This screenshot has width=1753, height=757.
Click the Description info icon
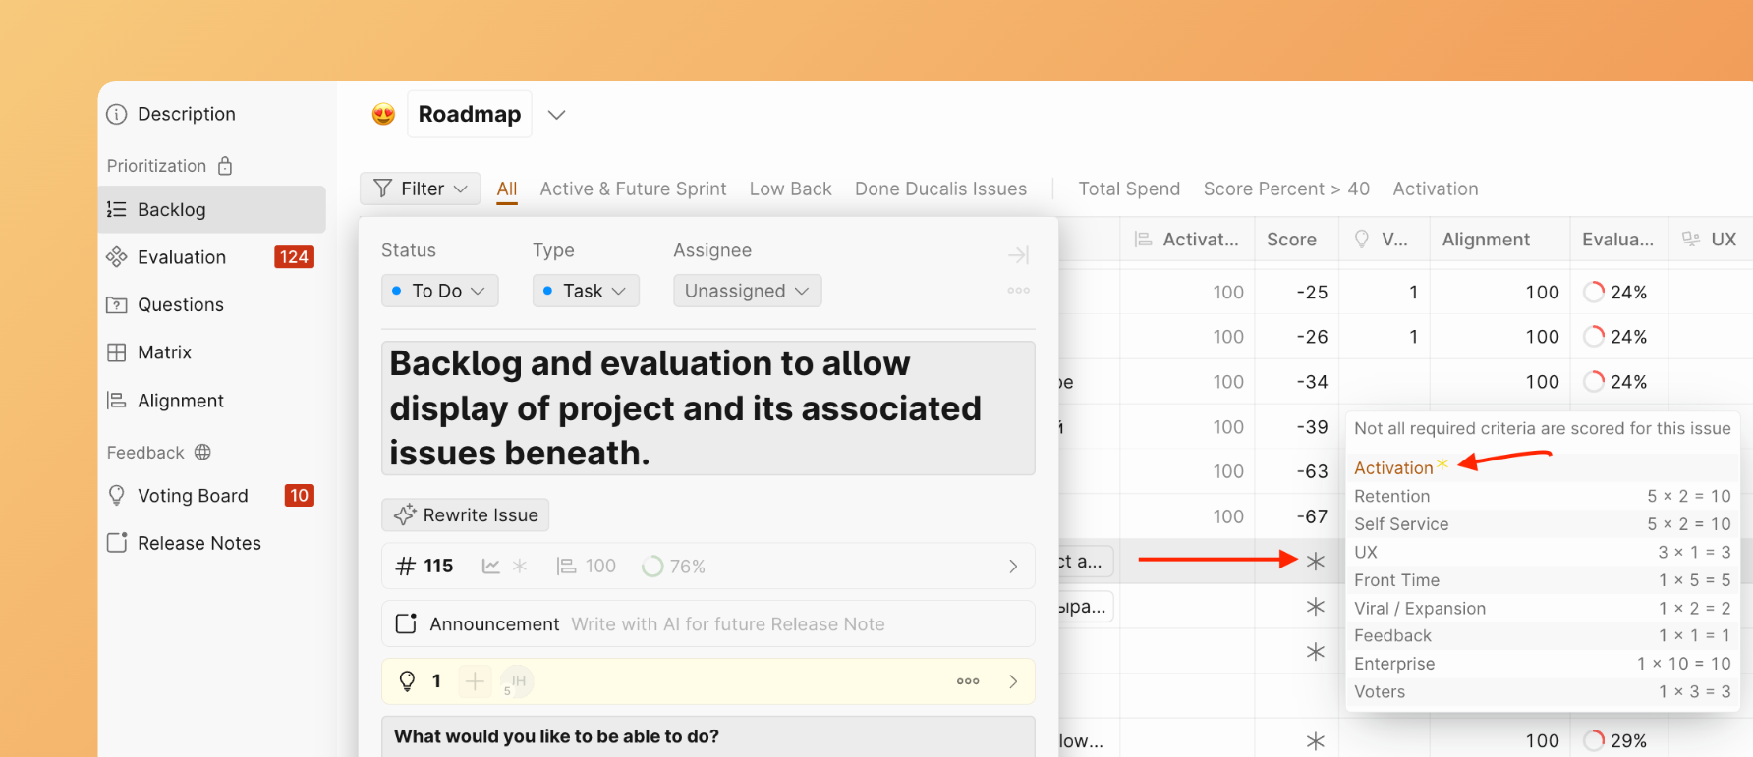[117, 114]
